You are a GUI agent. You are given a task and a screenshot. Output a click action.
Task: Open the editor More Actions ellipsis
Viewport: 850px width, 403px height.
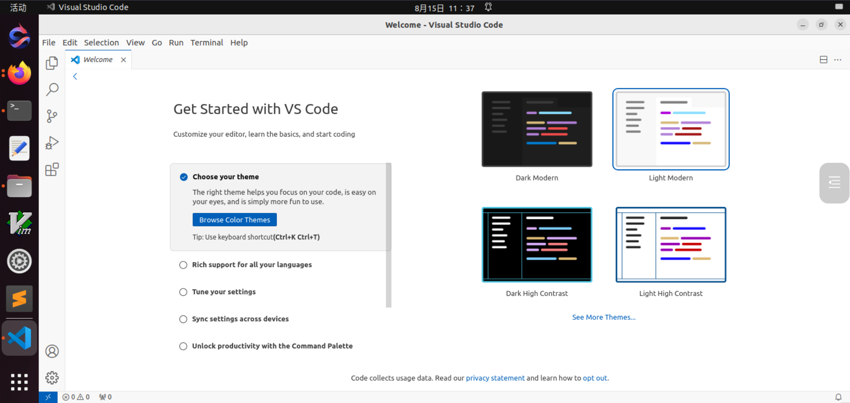[x=838, y=60]
